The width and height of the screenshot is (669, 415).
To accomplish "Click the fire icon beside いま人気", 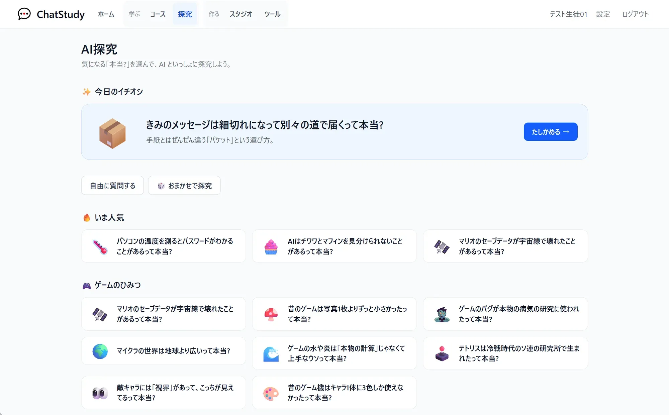I will click(87, 218).
